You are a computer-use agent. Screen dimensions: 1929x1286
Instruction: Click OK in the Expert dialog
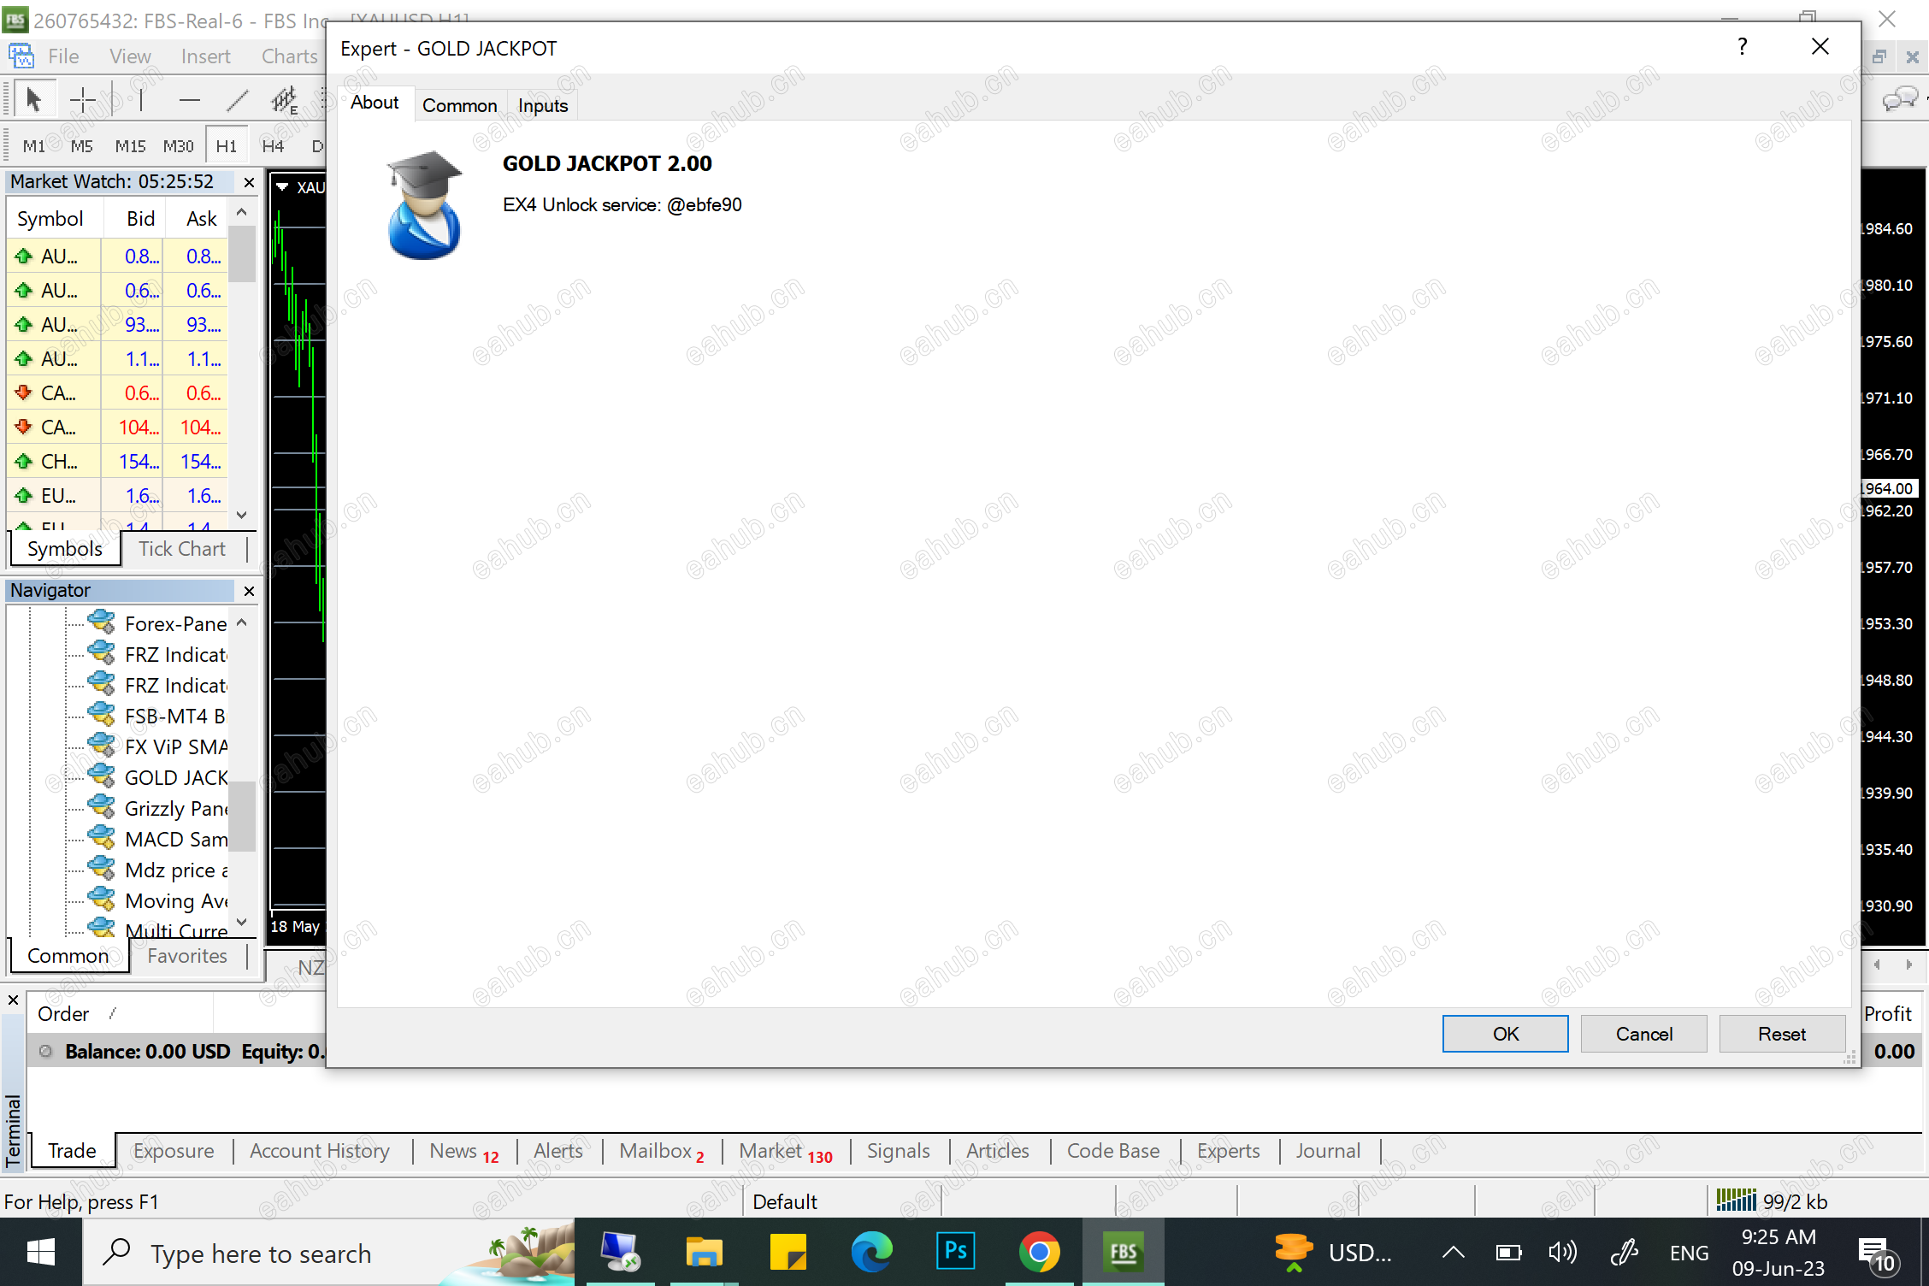pos(1506,1034)
